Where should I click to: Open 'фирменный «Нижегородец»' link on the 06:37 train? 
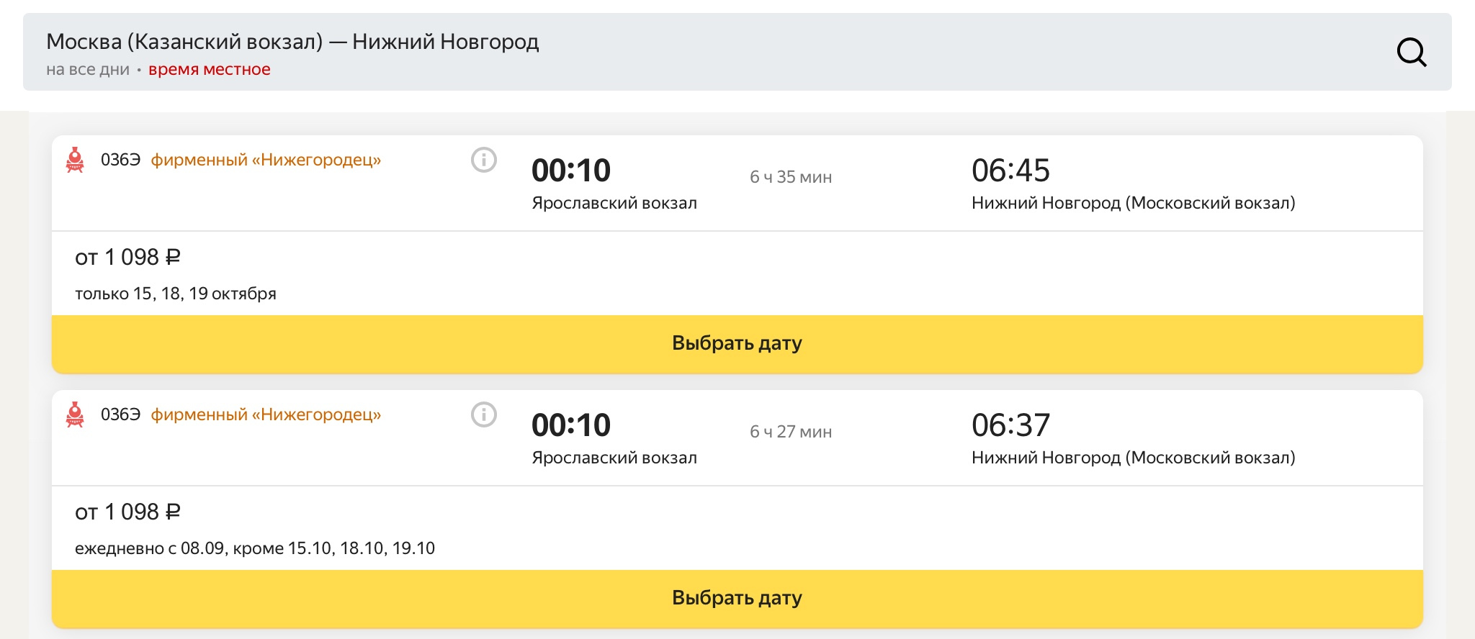266,414
